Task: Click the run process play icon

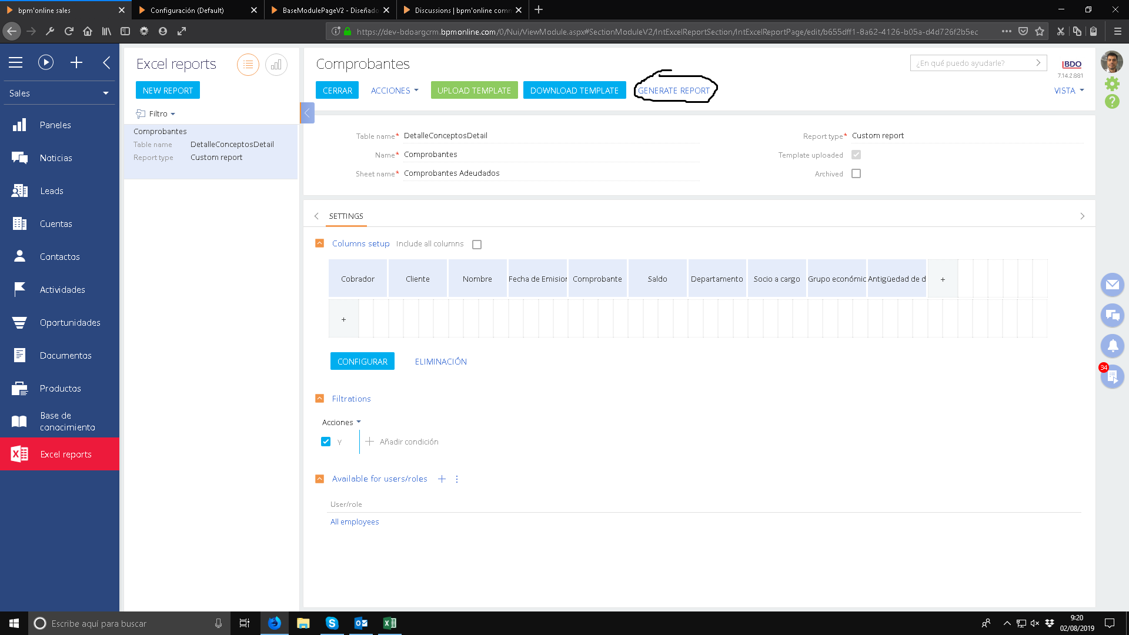Action: click(46, 62)
